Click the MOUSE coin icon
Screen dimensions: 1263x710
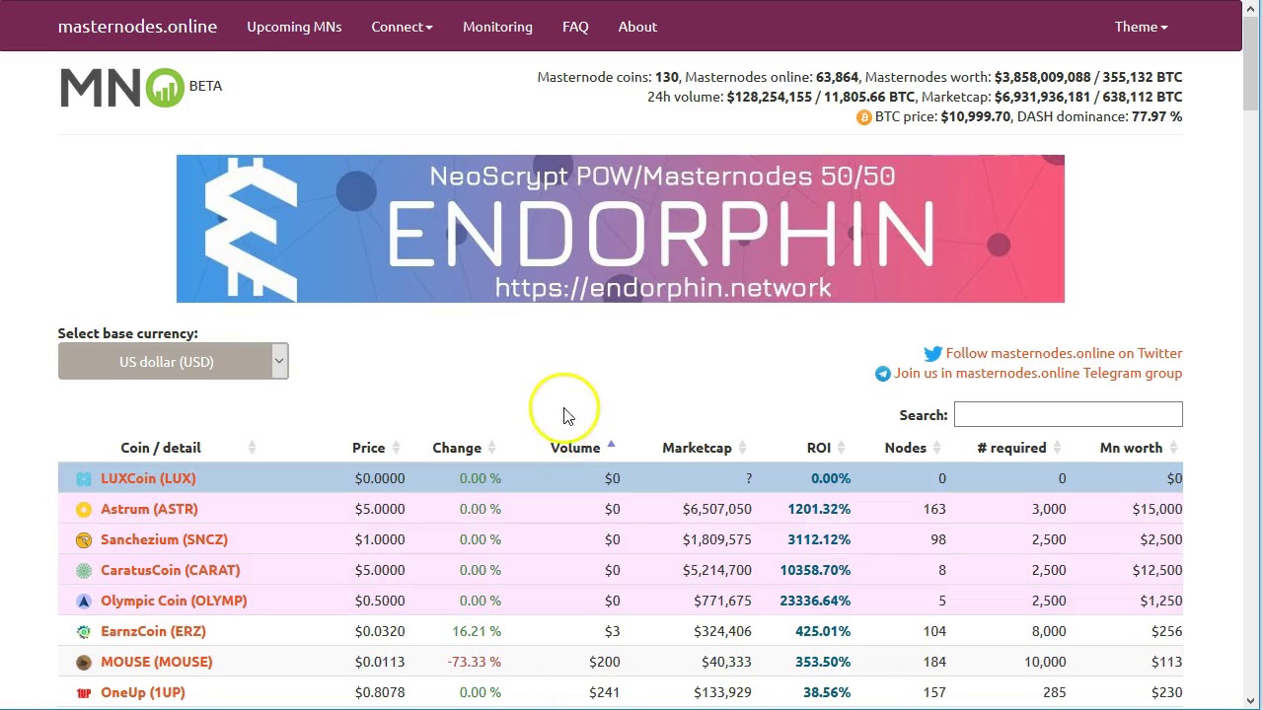tap(84, 663)
